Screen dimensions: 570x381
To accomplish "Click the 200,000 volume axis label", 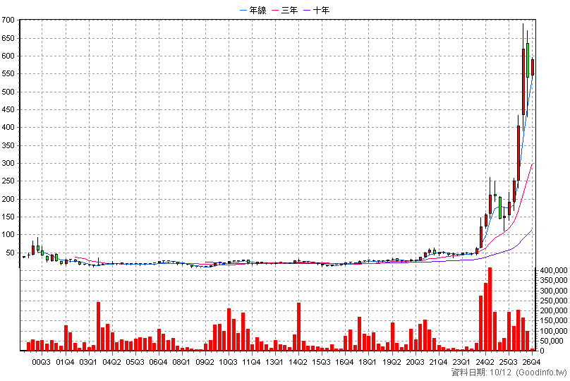I will [x=554, y=311].
